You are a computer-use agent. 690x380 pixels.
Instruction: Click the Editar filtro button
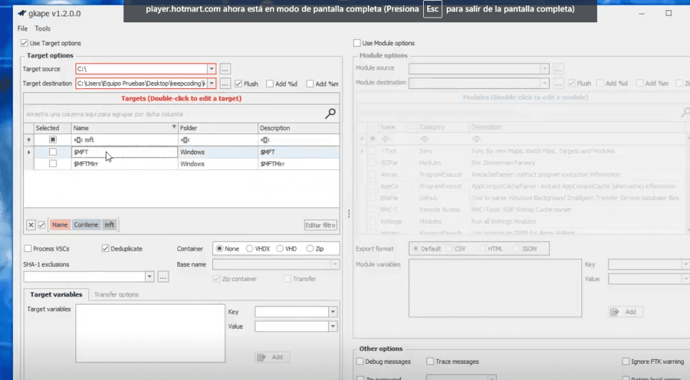320,225
